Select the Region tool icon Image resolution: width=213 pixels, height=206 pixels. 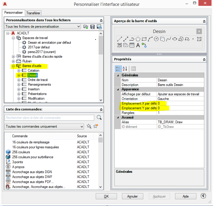pos(126,45)
